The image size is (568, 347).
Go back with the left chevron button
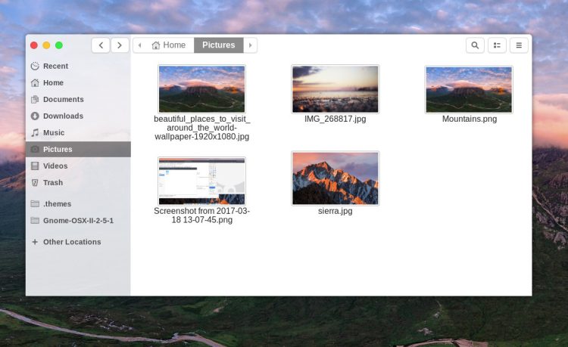pos(101,45)
